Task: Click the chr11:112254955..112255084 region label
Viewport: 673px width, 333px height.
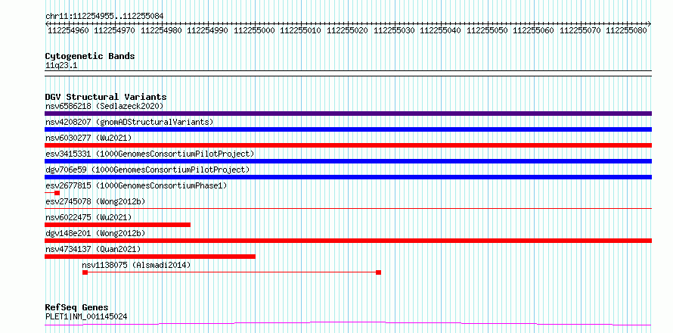Action: [104, 17]
